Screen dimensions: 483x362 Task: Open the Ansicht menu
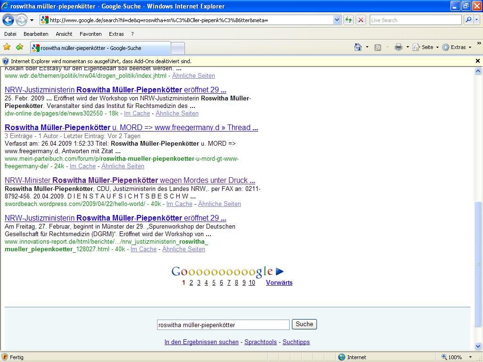pyautogui.click(x=64, y=34)
